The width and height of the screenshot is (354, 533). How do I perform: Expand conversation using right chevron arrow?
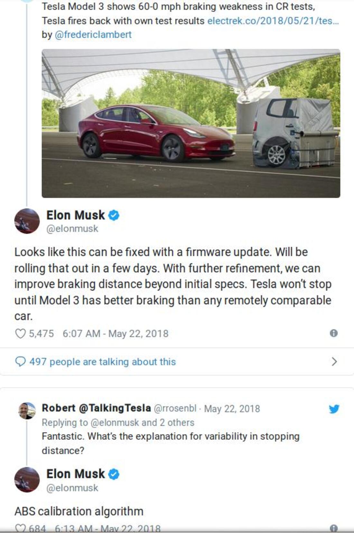pos(334,361)
